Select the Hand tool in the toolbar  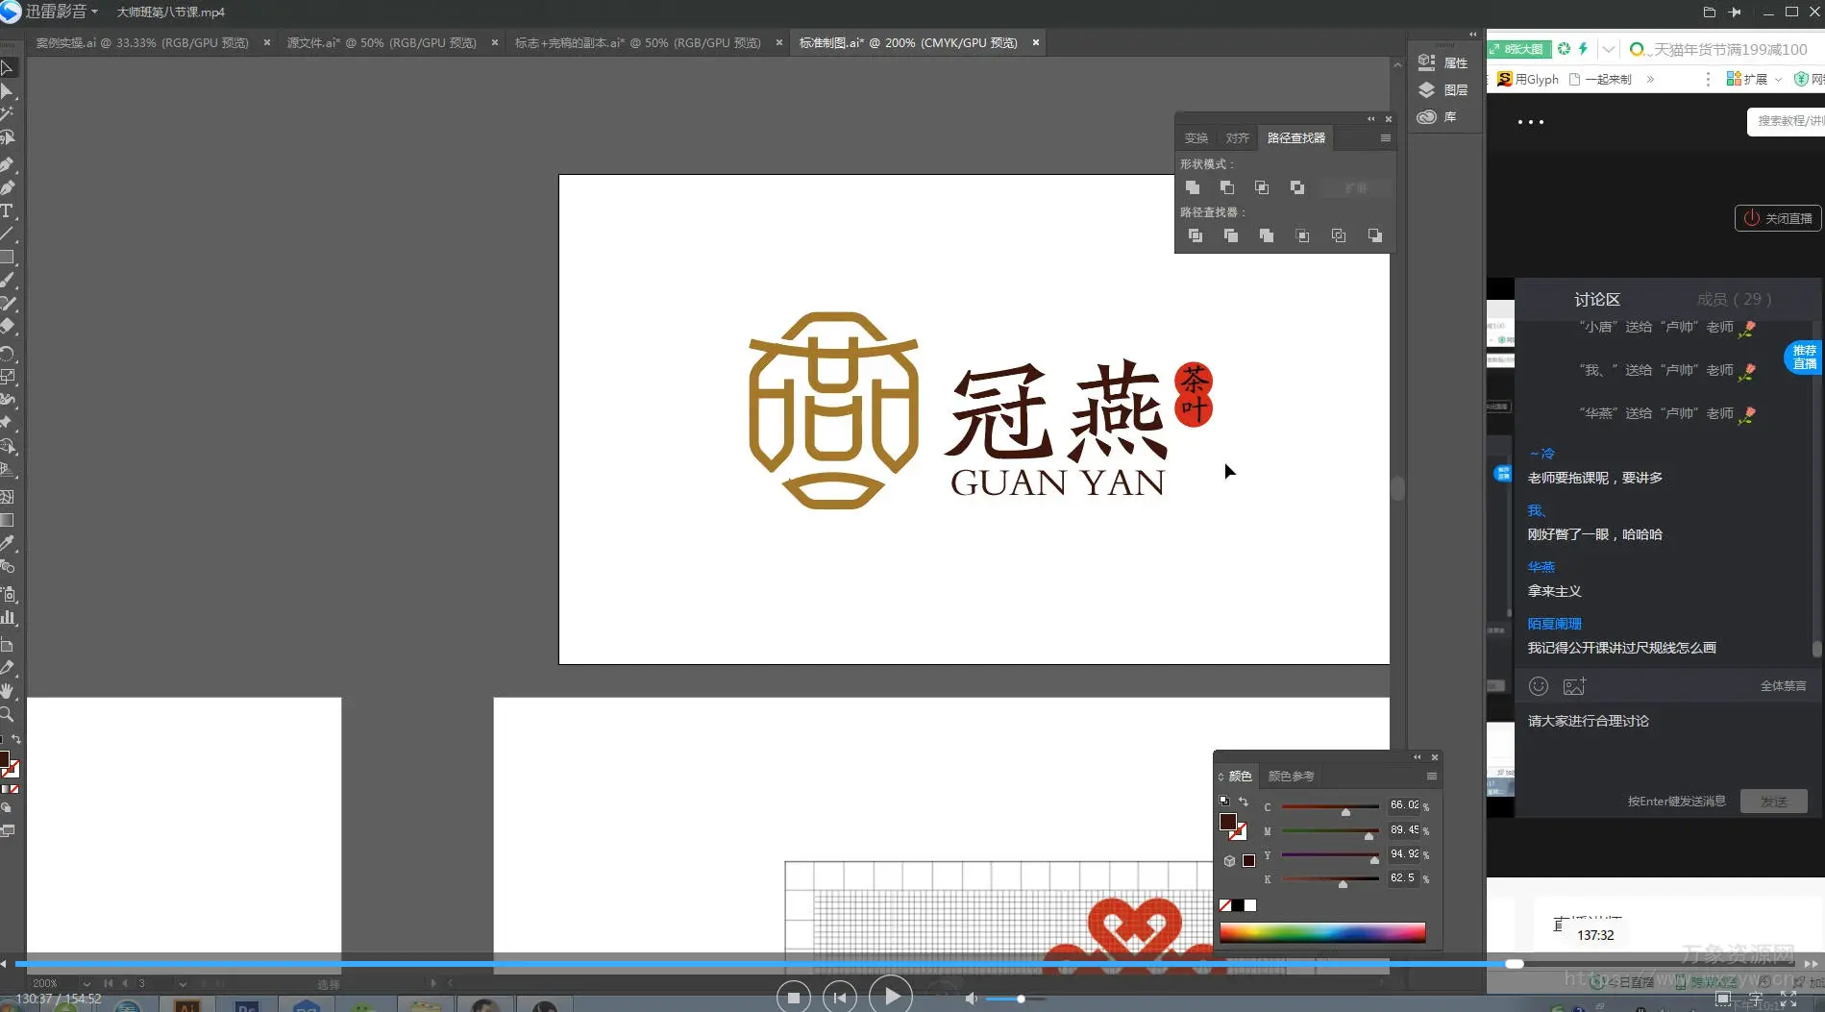click(7, 691)
